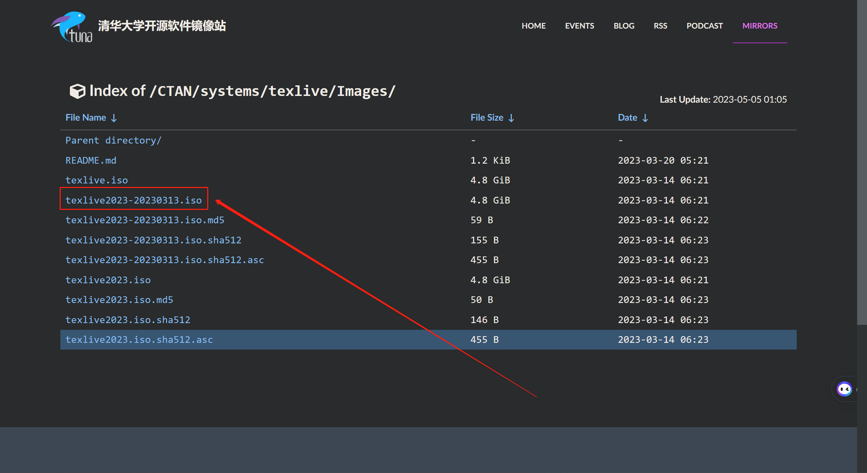Download texlive.iso
The width and height of the screenshot is (867, 473).
96,180
